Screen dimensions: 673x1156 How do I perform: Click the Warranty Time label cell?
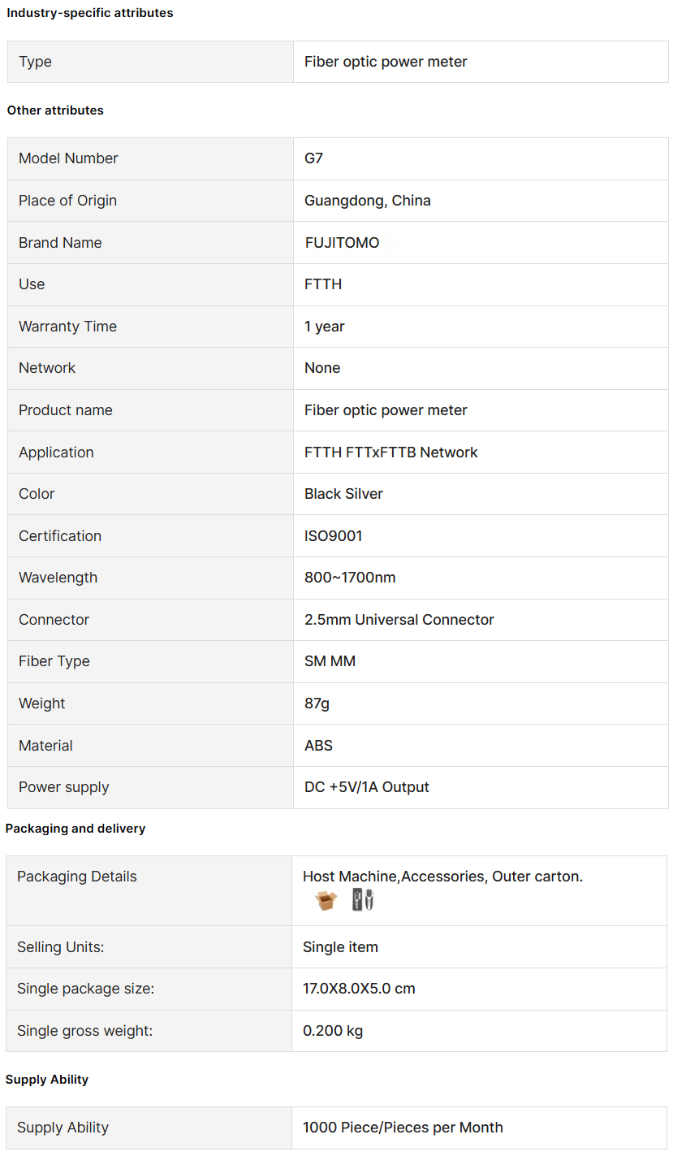[x=150, y=327]
